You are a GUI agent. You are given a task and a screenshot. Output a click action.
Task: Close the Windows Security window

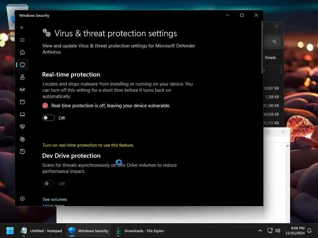[256, 15]
